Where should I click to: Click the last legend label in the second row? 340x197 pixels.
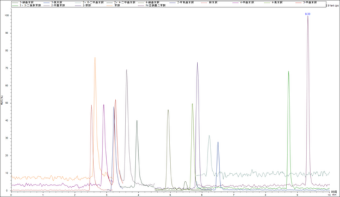point(155,5)
